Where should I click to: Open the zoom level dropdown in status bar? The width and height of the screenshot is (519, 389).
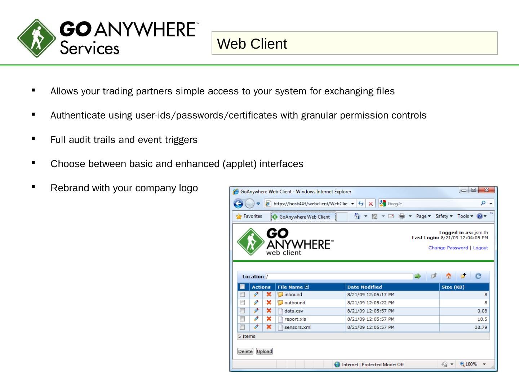(x=484, y=365)
